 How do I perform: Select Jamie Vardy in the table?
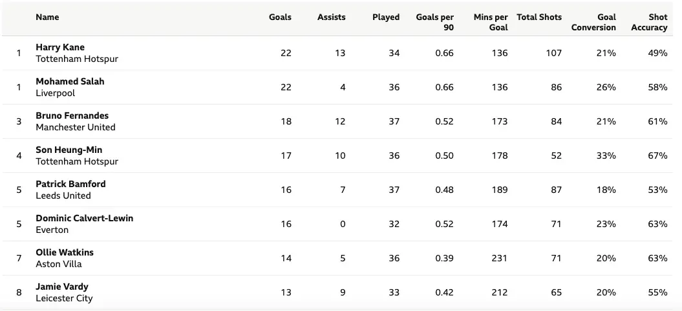pos(62,286)
